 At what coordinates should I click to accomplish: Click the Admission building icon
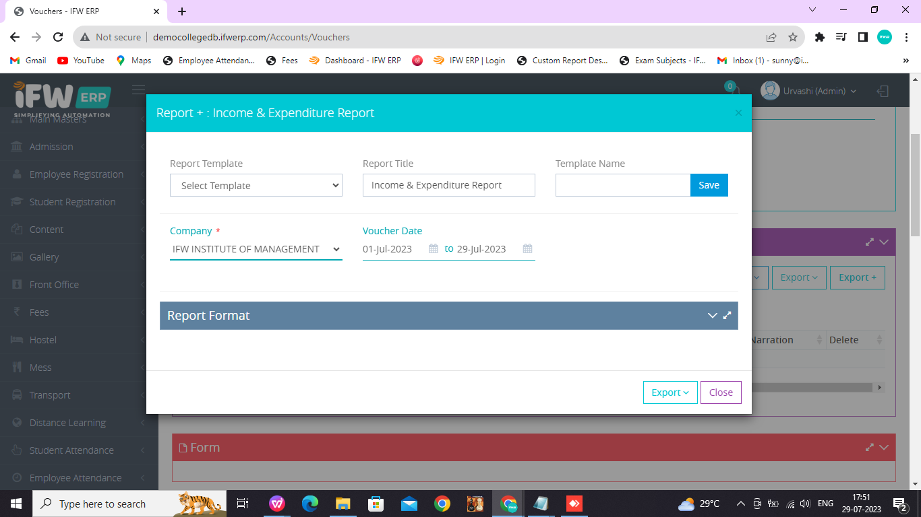point(17,147)
